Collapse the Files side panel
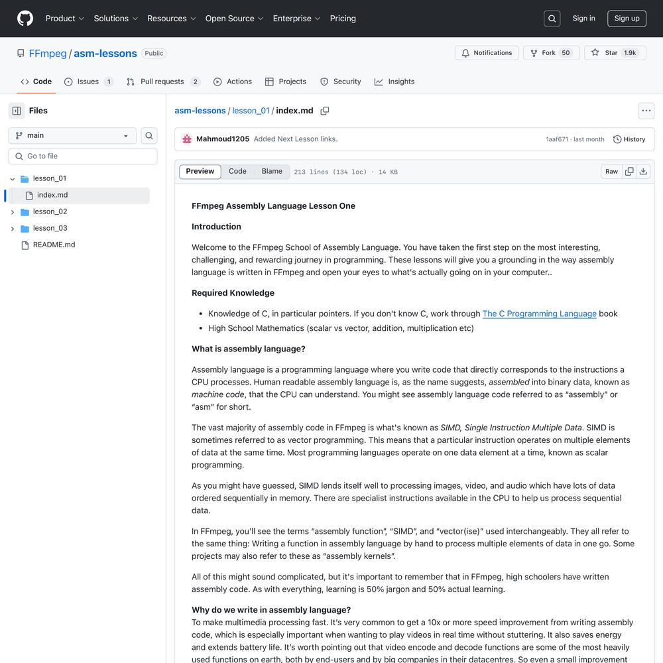 point(17,111)
